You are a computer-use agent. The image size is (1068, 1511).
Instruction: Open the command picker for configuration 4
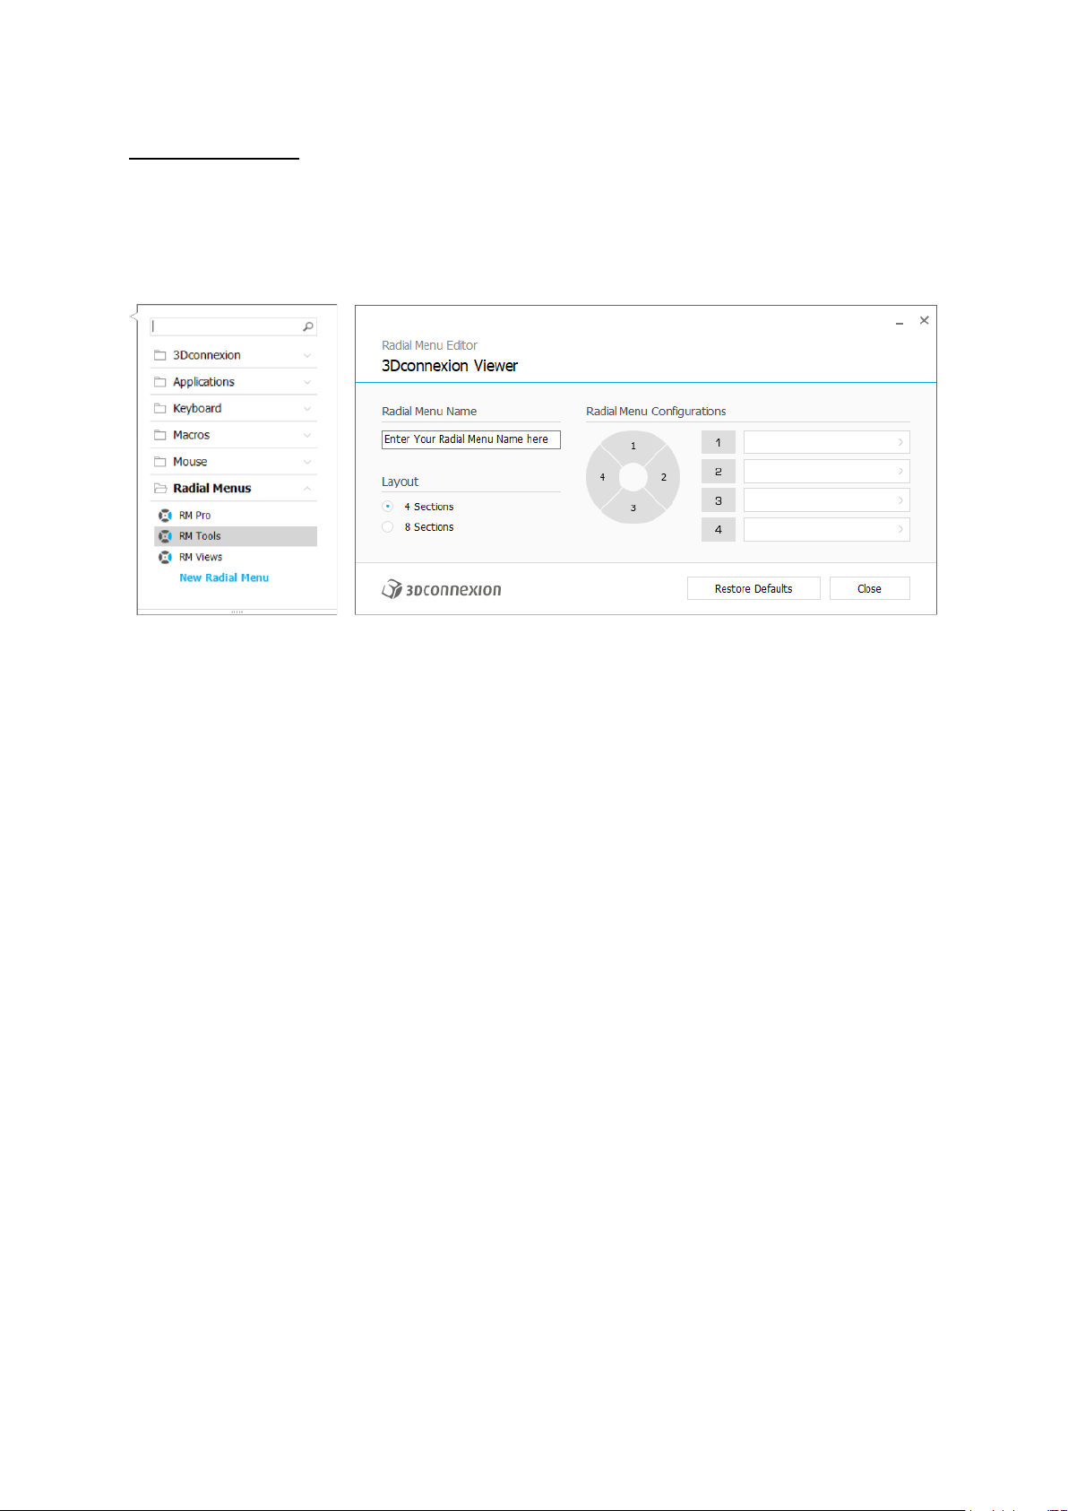827,530
